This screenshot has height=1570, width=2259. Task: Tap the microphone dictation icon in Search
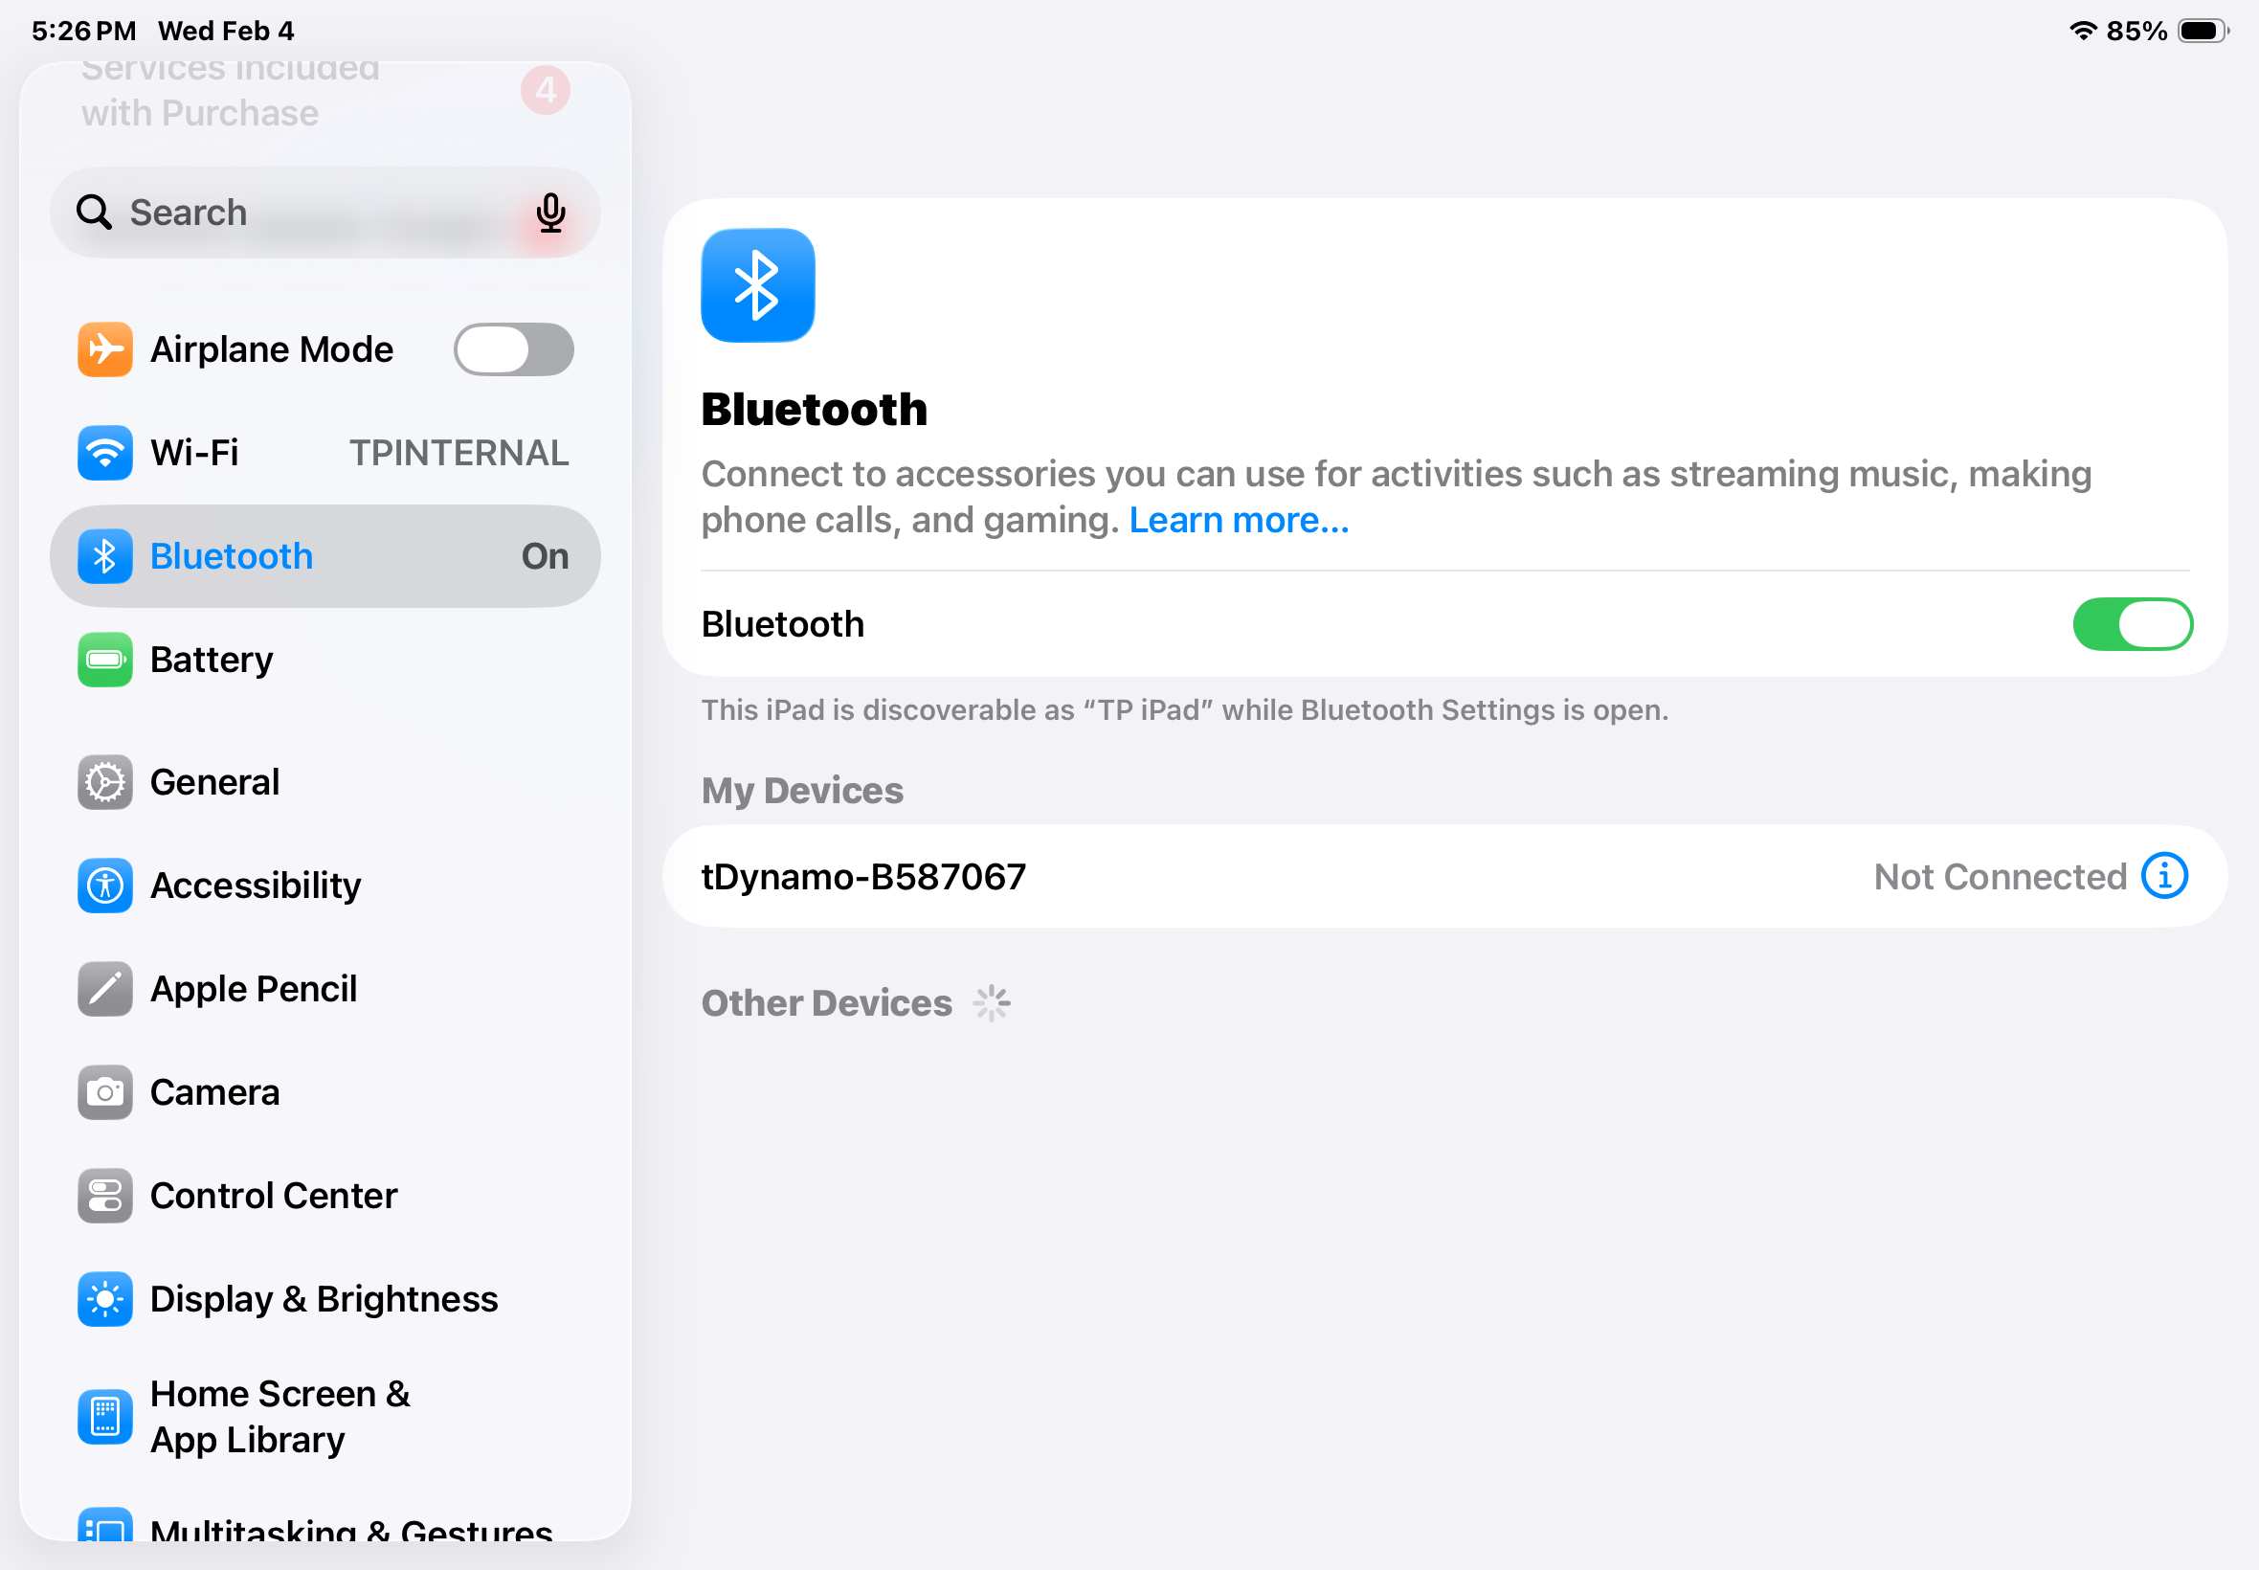point(550,213)
